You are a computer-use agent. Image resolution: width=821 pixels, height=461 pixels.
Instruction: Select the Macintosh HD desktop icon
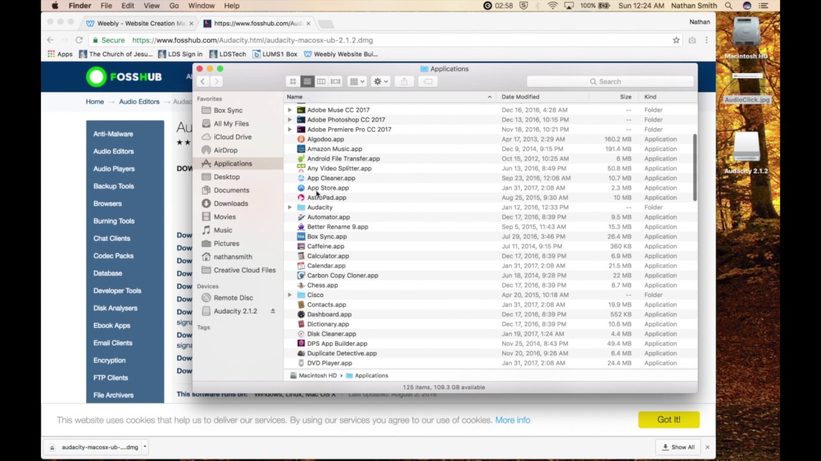click(x=746, y=38)
